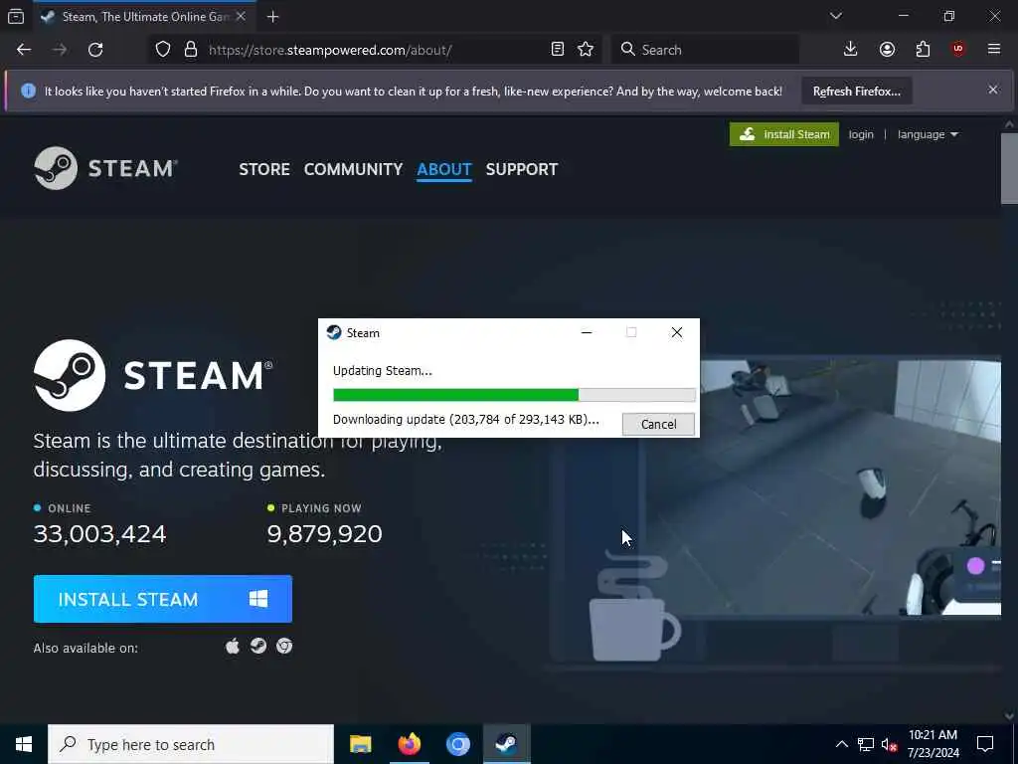Viewport: 1018px width, 764px height.
Task: Click the network tray icon
Action: 866,744
